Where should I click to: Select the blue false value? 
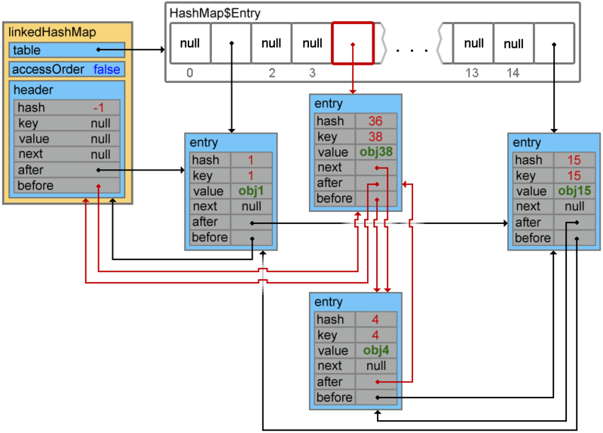click(106, 69)
